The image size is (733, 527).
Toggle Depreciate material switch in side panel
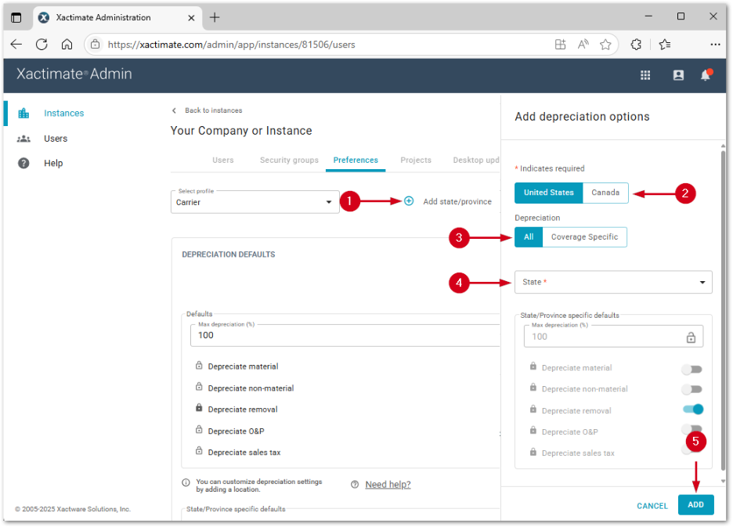691,370
